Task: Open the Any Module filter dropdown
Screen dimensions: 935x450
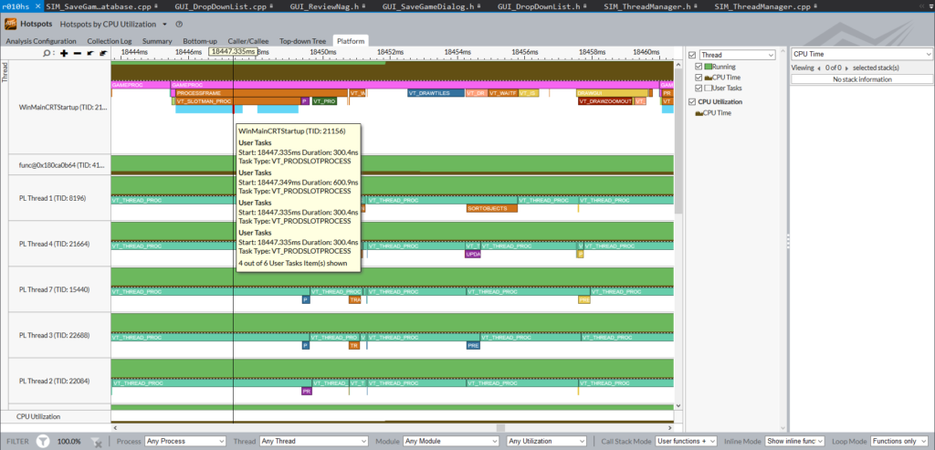Action: [x=451, y=441]
